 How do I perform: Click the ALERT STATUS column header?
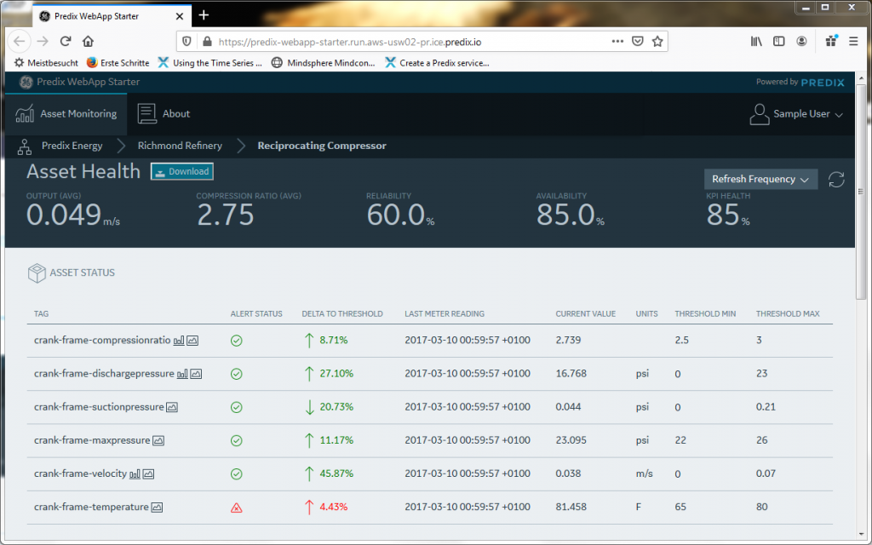(x=256, y=313)
